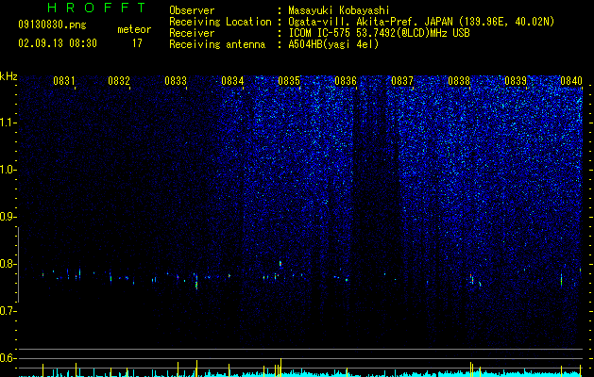
Task: Click the 1.1 kHz axis label
Action: [x=7, y=123]
